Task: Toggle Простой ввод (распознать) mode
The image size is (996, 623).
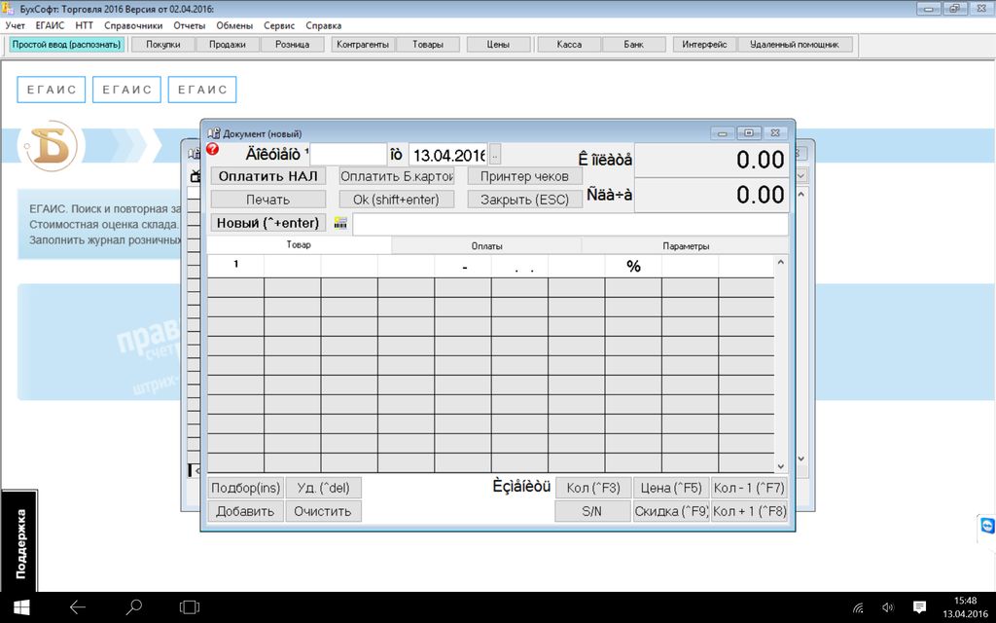Action: click(x=66, y=45)
